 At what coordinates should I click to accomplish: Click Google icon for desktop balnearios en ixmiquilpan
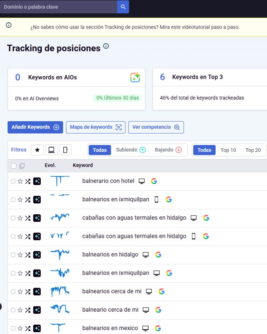169,273
